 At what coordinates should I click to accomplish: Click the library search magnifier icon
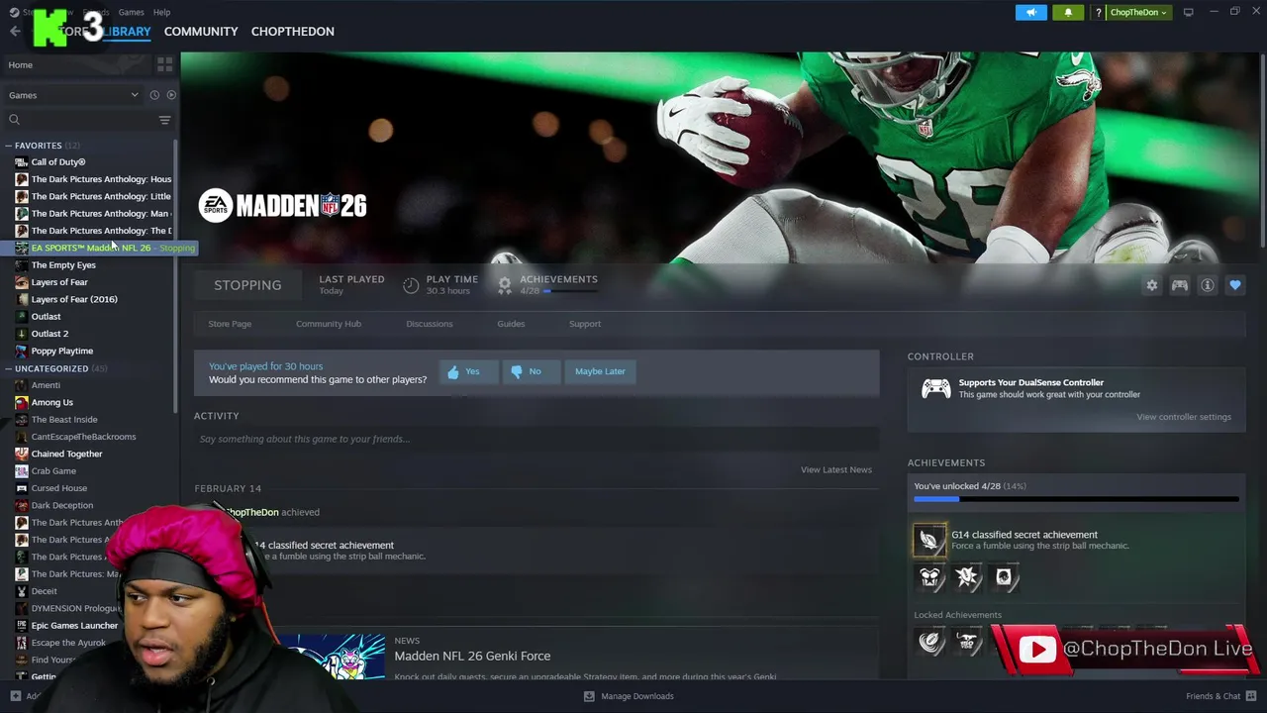(14, 120)
